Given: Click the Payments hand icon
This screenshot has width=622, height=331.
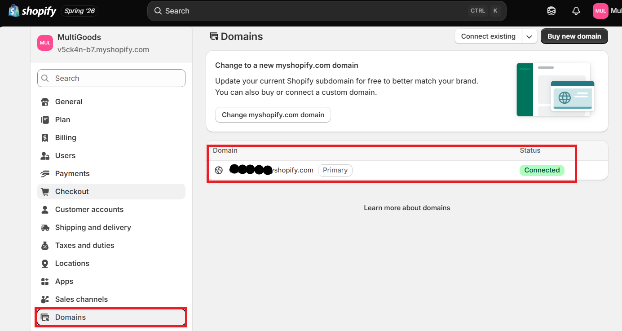Looking at the screenshot, I should click(x=45, y=174).
